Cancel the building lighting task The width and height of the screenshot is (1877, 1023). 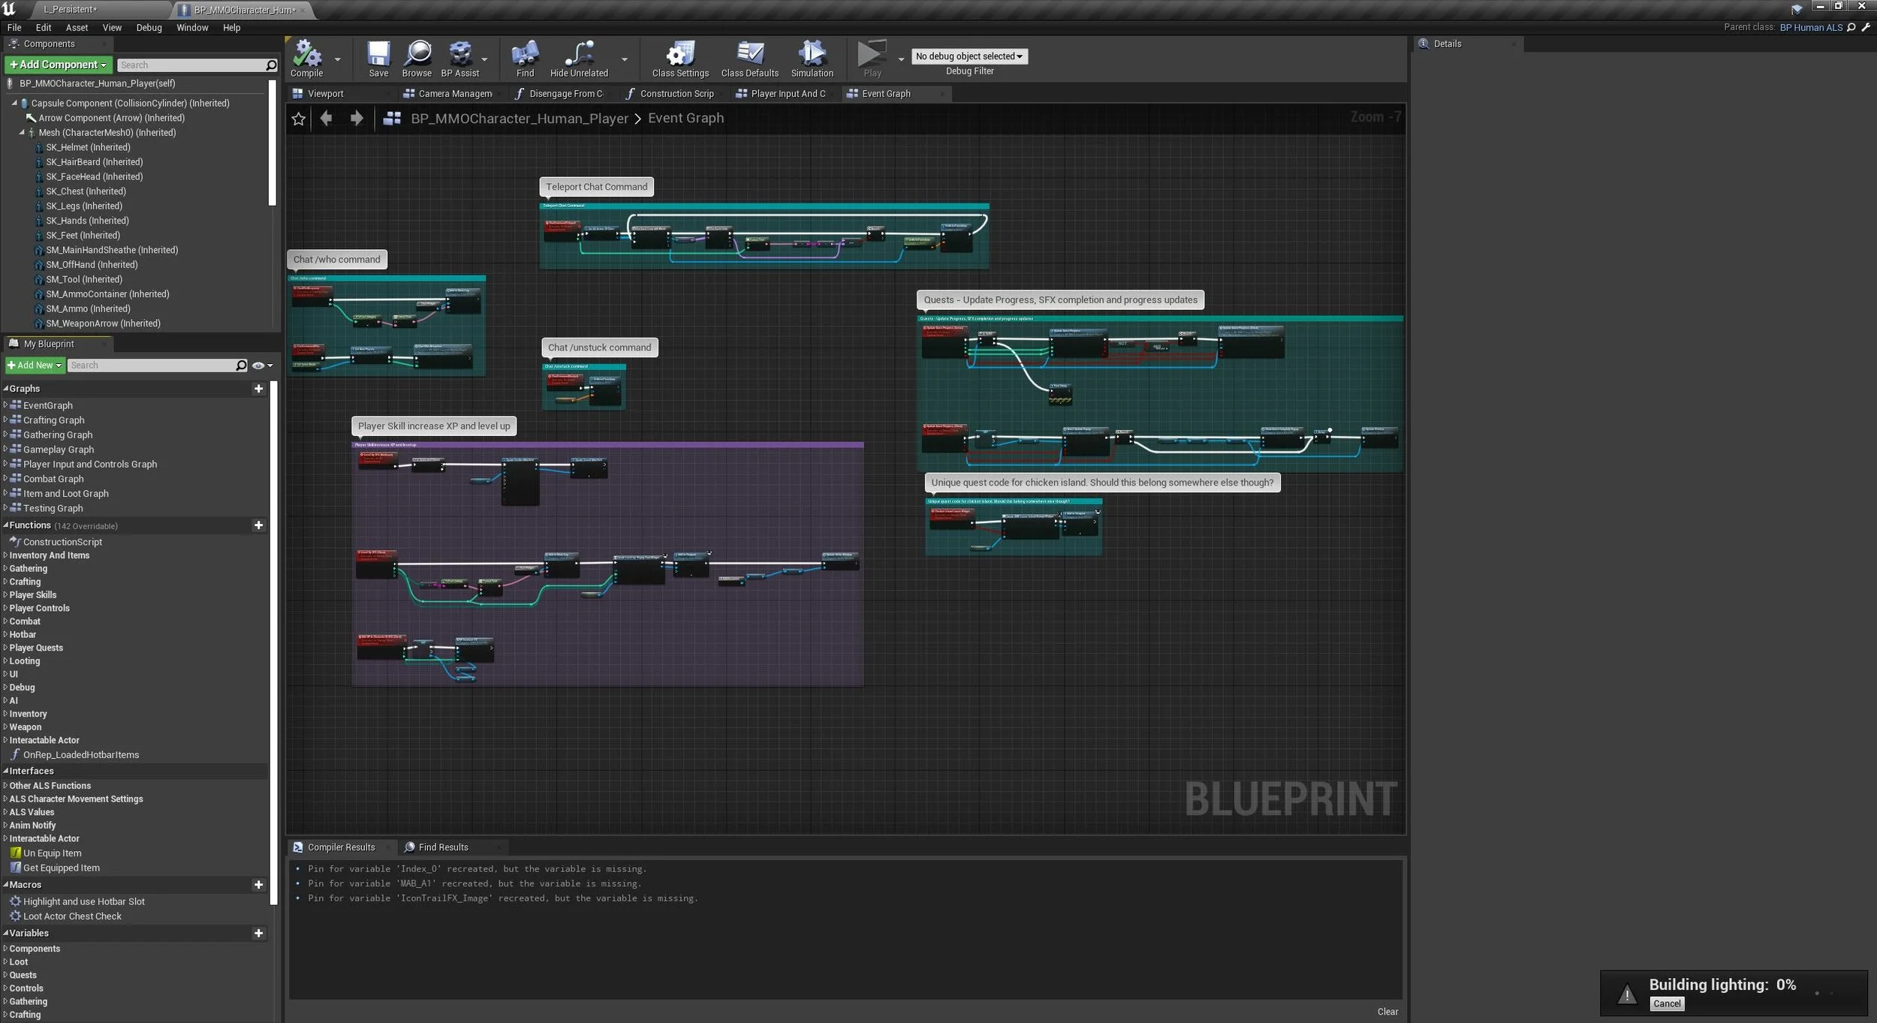pyautogui.click(x=1666, y=1003)
